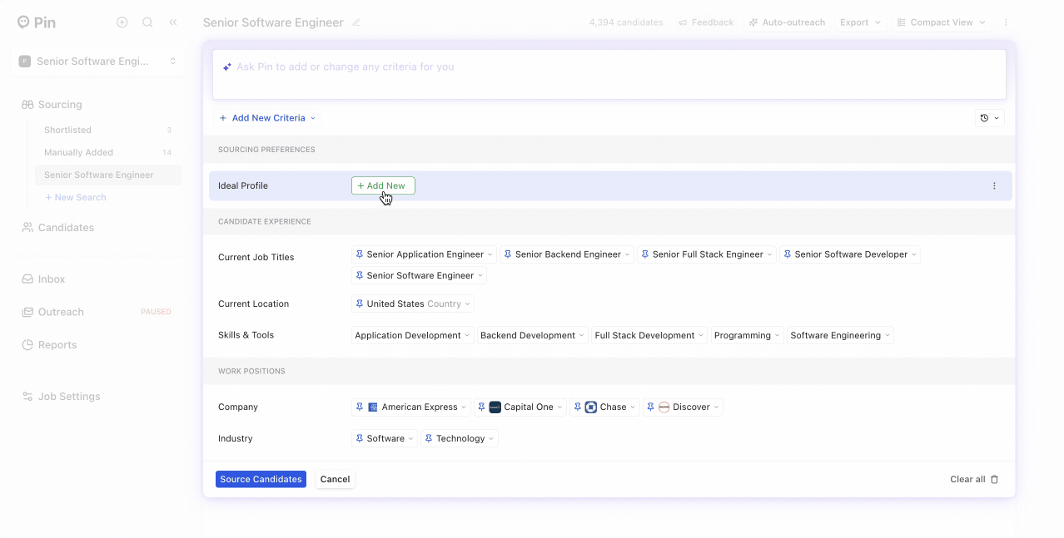Open search using magnifier icon in sidebar
Viewport: 1064px width, 538px height.
point(147,22)
